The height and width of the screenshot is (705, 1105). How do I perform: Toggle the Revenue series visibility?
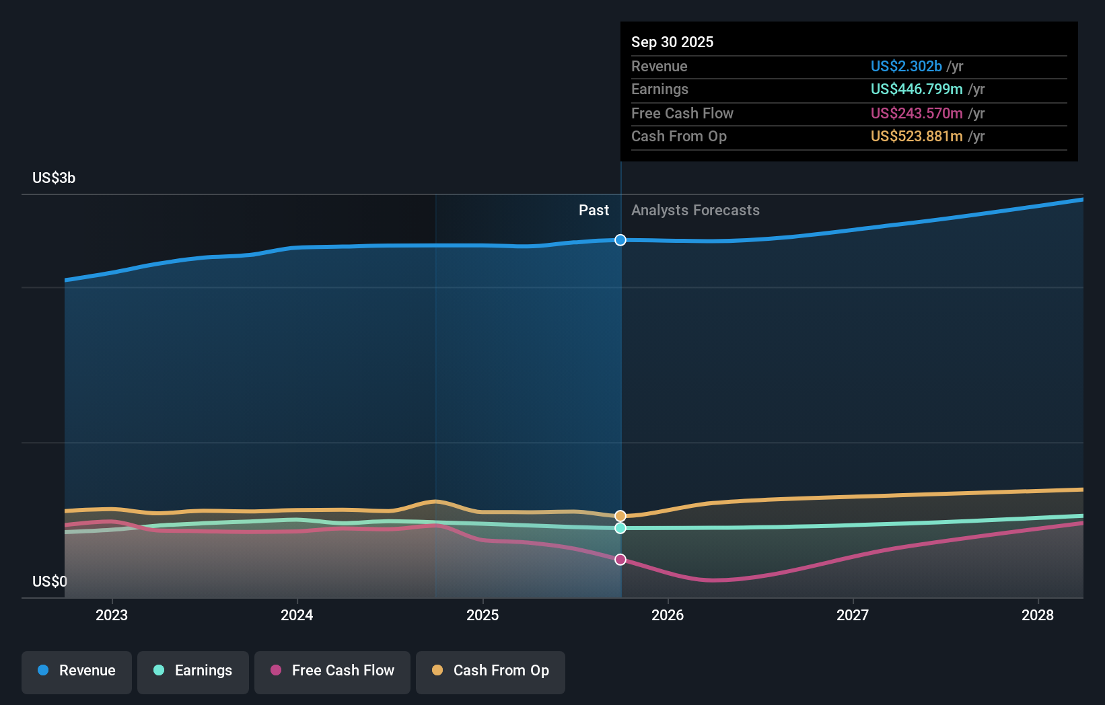(76, 671)
